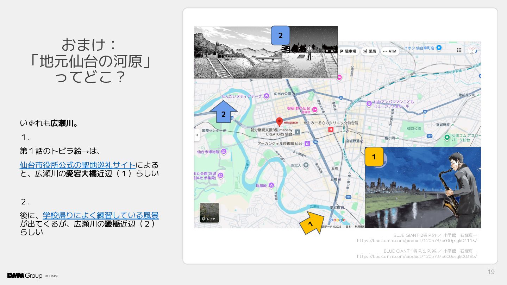Click the red H hospital icon

click(331, 129)
